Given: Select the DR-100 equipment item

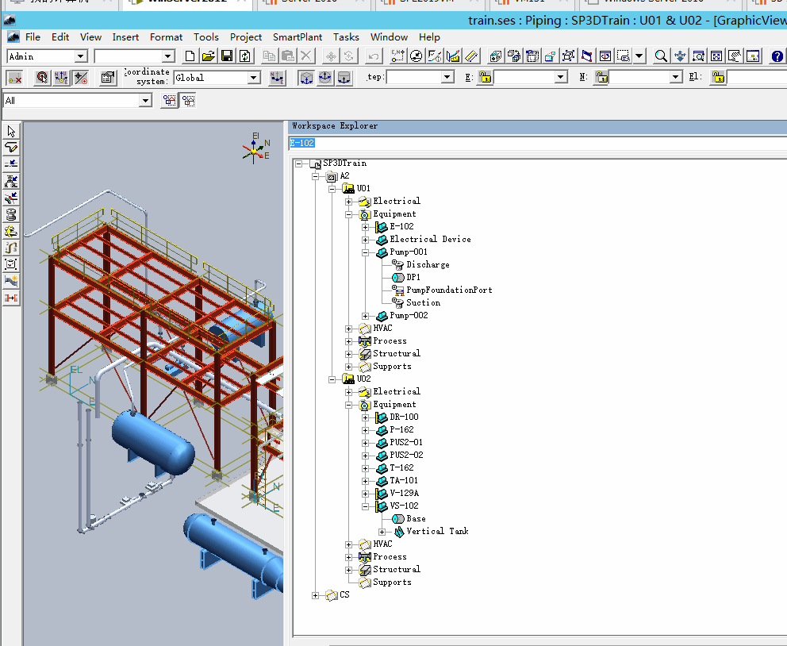Looking at the screenshot, I should pyautogui.click(x=404, y=417).
